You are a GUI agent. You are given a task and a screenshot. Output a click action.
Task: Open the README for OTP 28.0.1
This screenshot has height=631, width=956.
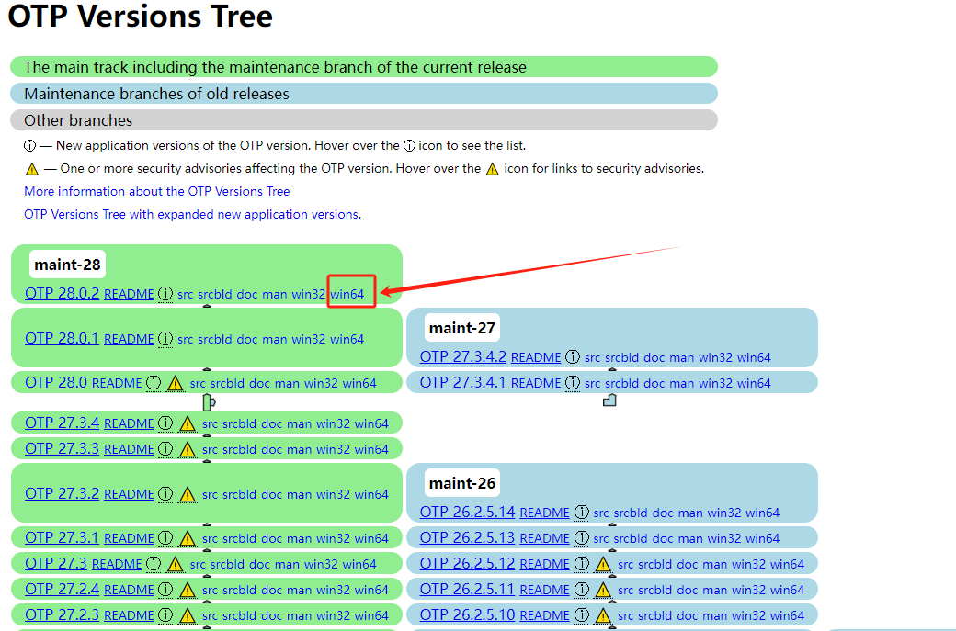pyautogui.click(x=129, y=339)
